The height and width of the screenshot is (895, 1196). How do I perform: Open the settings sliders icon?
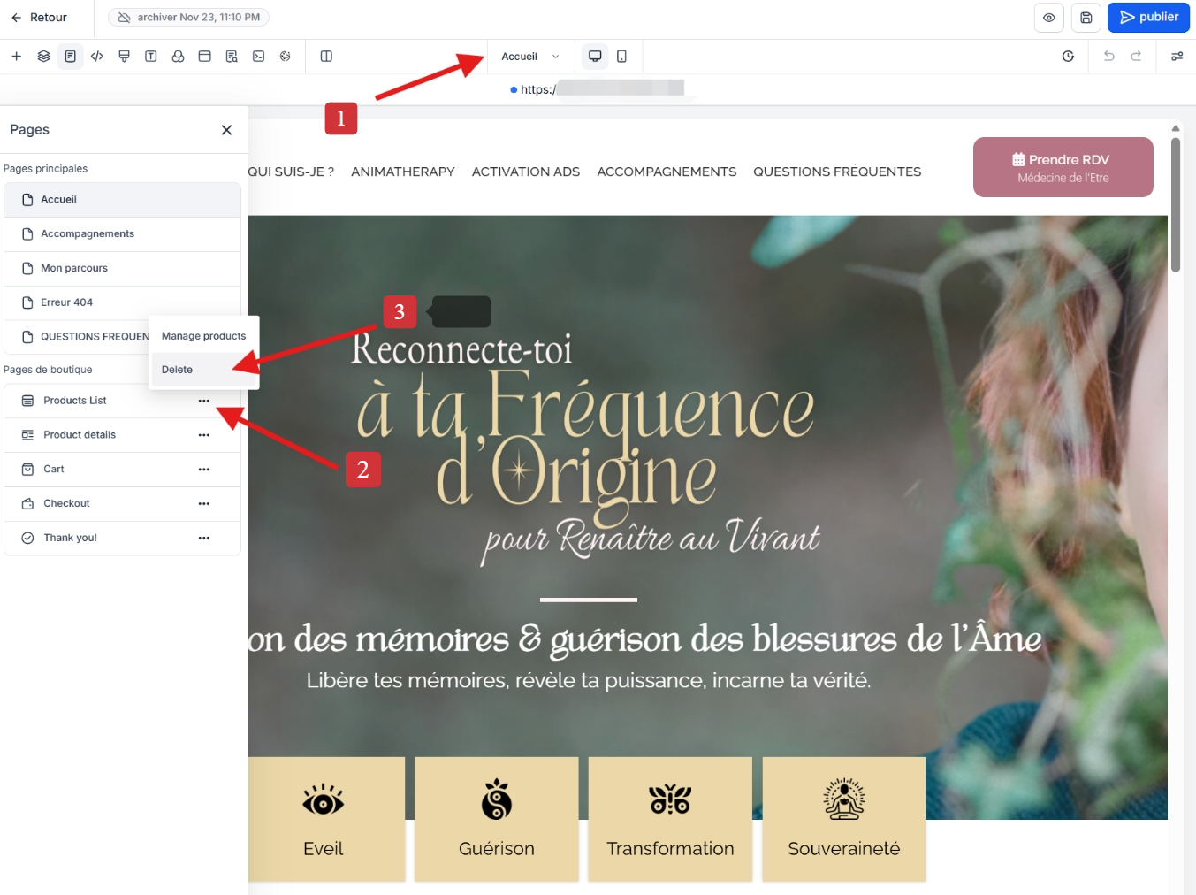[1177, 57]
